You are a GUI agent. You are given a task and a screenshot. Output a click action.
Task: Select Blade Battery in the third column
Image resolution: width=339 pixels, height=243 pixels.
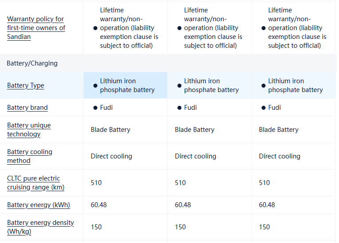[278, 130]
